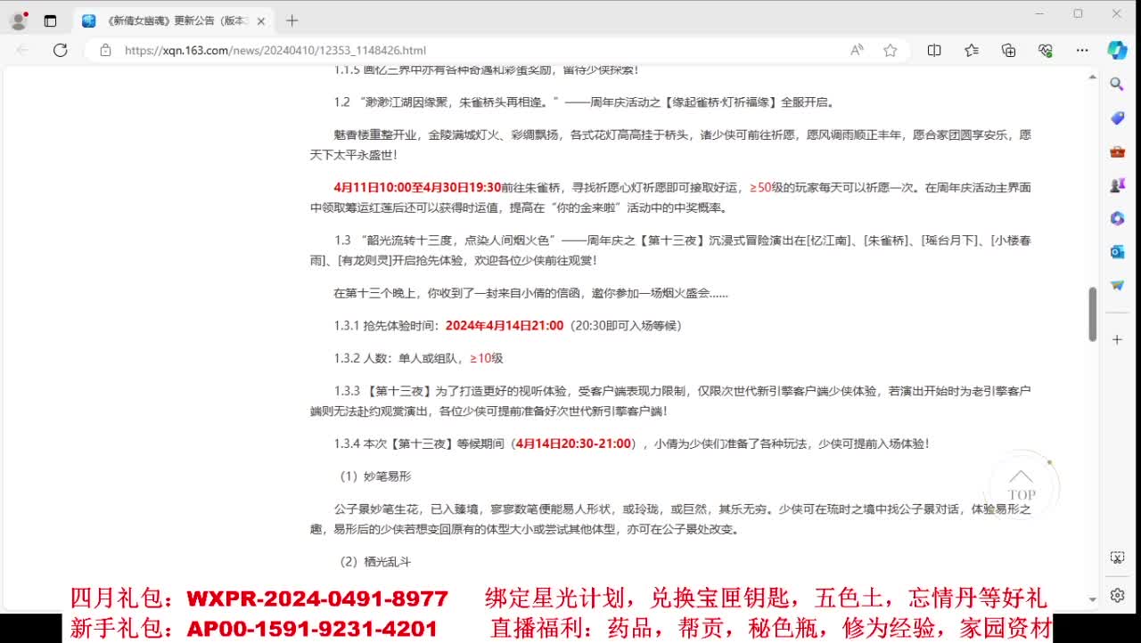Screen dimensions: 1141x643
Task: Click the red text ≥50 in paragraph
Action: (760, 188)
